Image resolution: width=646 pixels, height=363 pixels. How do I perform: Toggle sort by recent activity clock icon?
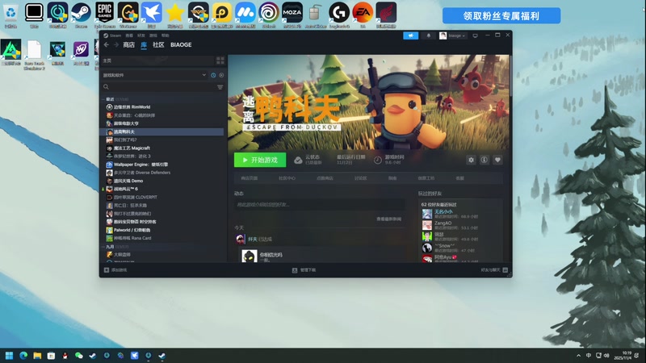[x=213, y=75]
